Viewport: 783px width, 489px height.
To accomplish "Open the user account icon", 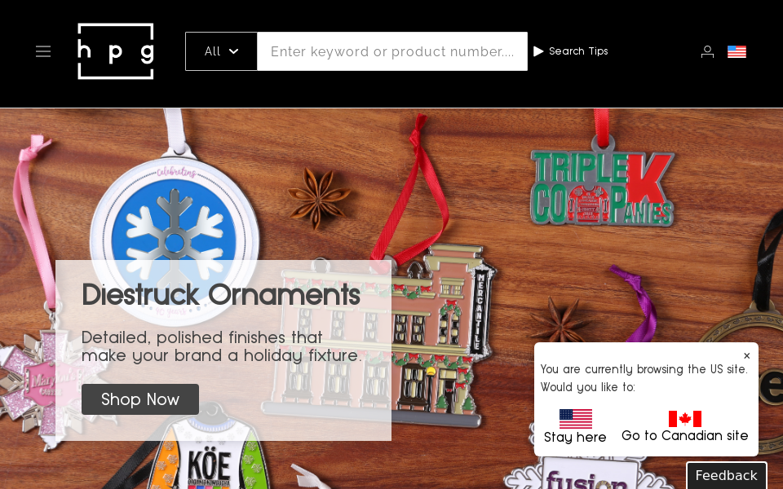I will [707, 51].
